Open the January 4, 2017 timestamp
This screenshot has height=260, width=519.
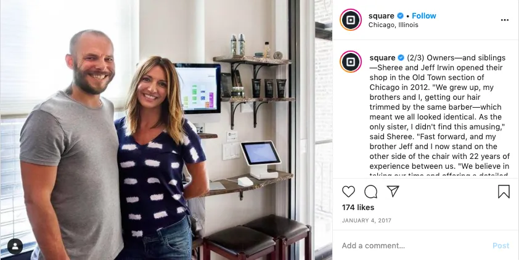tap(366, 221)
